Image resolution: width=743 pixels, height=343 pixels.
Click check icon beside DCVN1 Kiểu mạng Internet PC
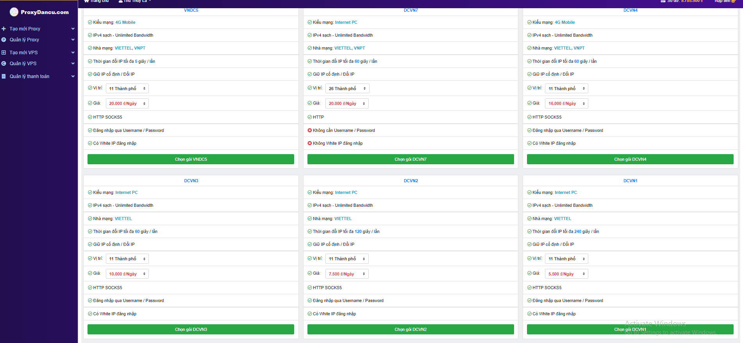[529, 192]
